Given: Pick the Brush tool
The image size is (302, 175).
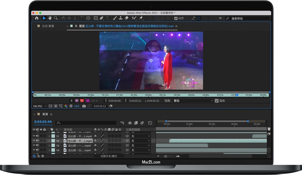Looking at the screenshot, I should tap(115, 18).
